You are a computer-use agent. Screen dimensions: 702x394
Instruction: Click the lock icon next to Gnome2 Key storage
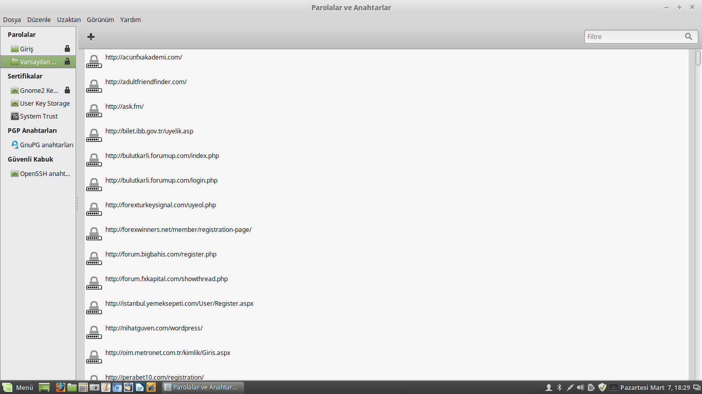tap(67, 90)
